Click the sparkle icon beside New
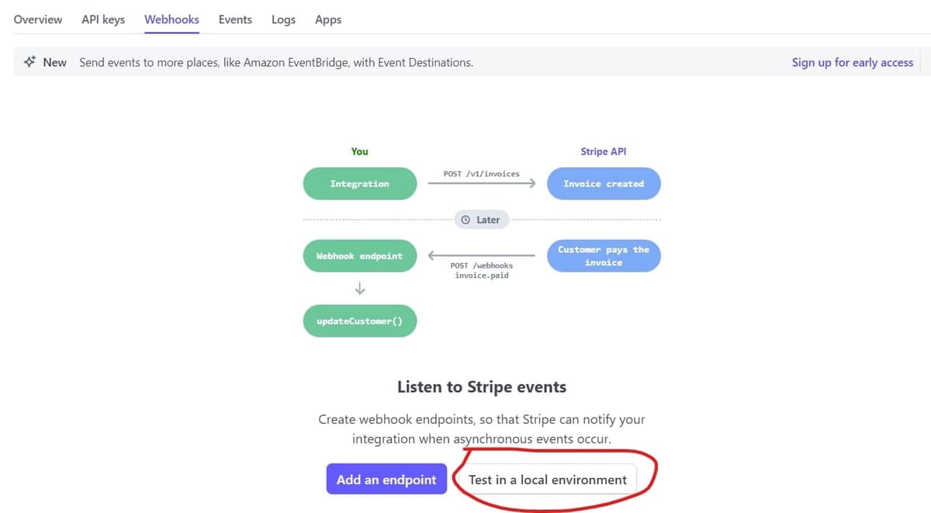Screen dimensions: 931x513 29,62
